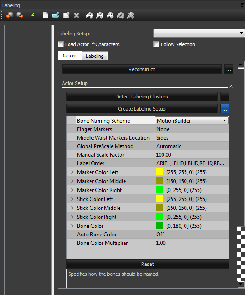Save the labeling setup with the floppy disk icon

[66, 15]
